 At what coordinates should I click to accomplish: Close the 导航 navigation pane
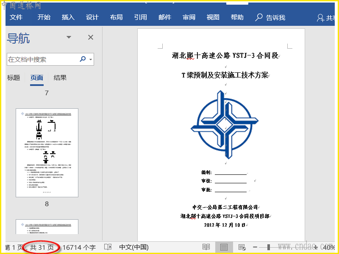[91, 37]
